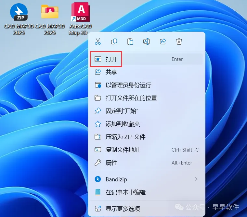Click the Rename icon in context menu

(x=147, y=41)
